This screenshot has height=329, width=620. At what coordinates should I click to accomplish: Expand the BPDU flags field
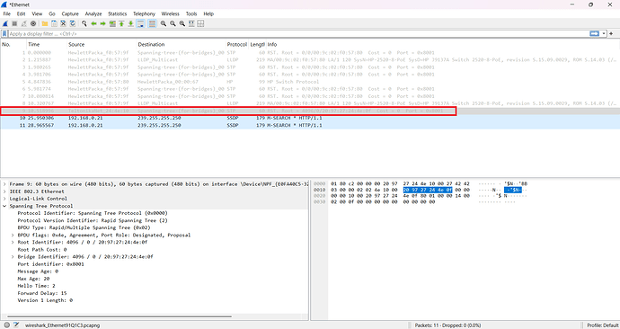13,235
